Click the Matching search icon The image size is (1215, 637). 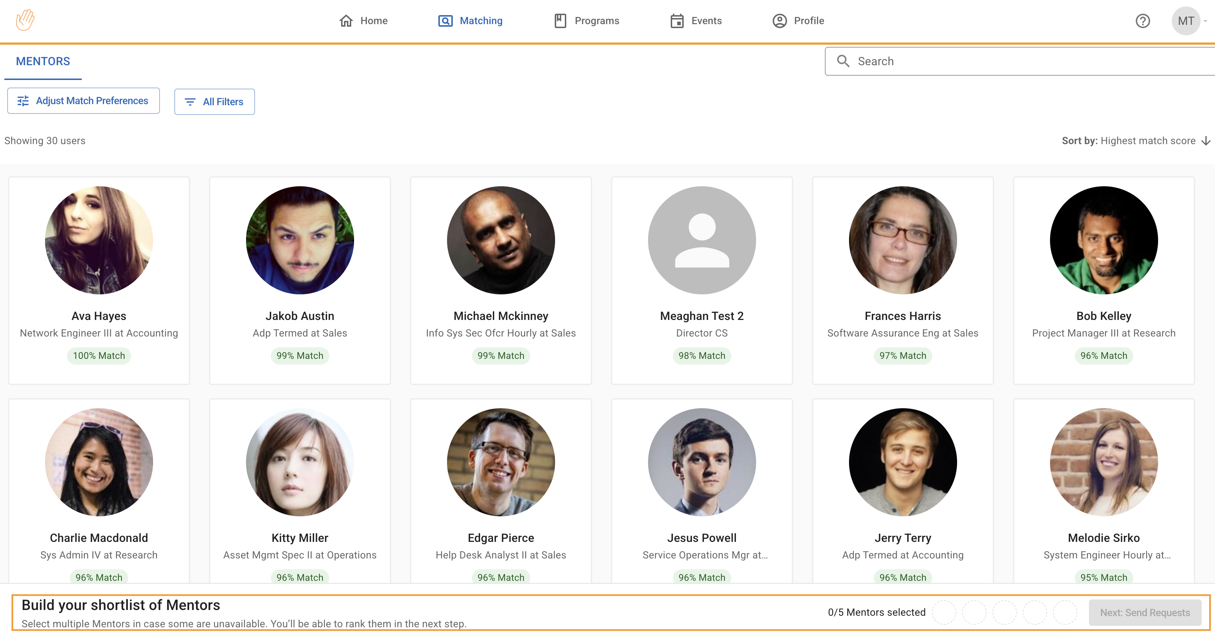[x=445, y=21]
